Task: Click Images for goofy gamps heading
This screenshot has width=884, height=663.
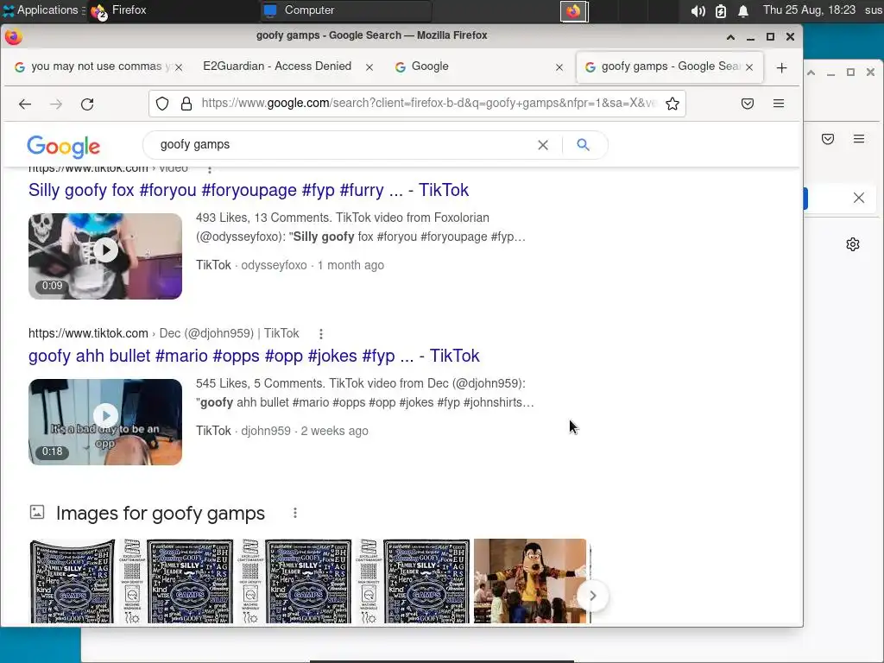Action: (160, 513)
